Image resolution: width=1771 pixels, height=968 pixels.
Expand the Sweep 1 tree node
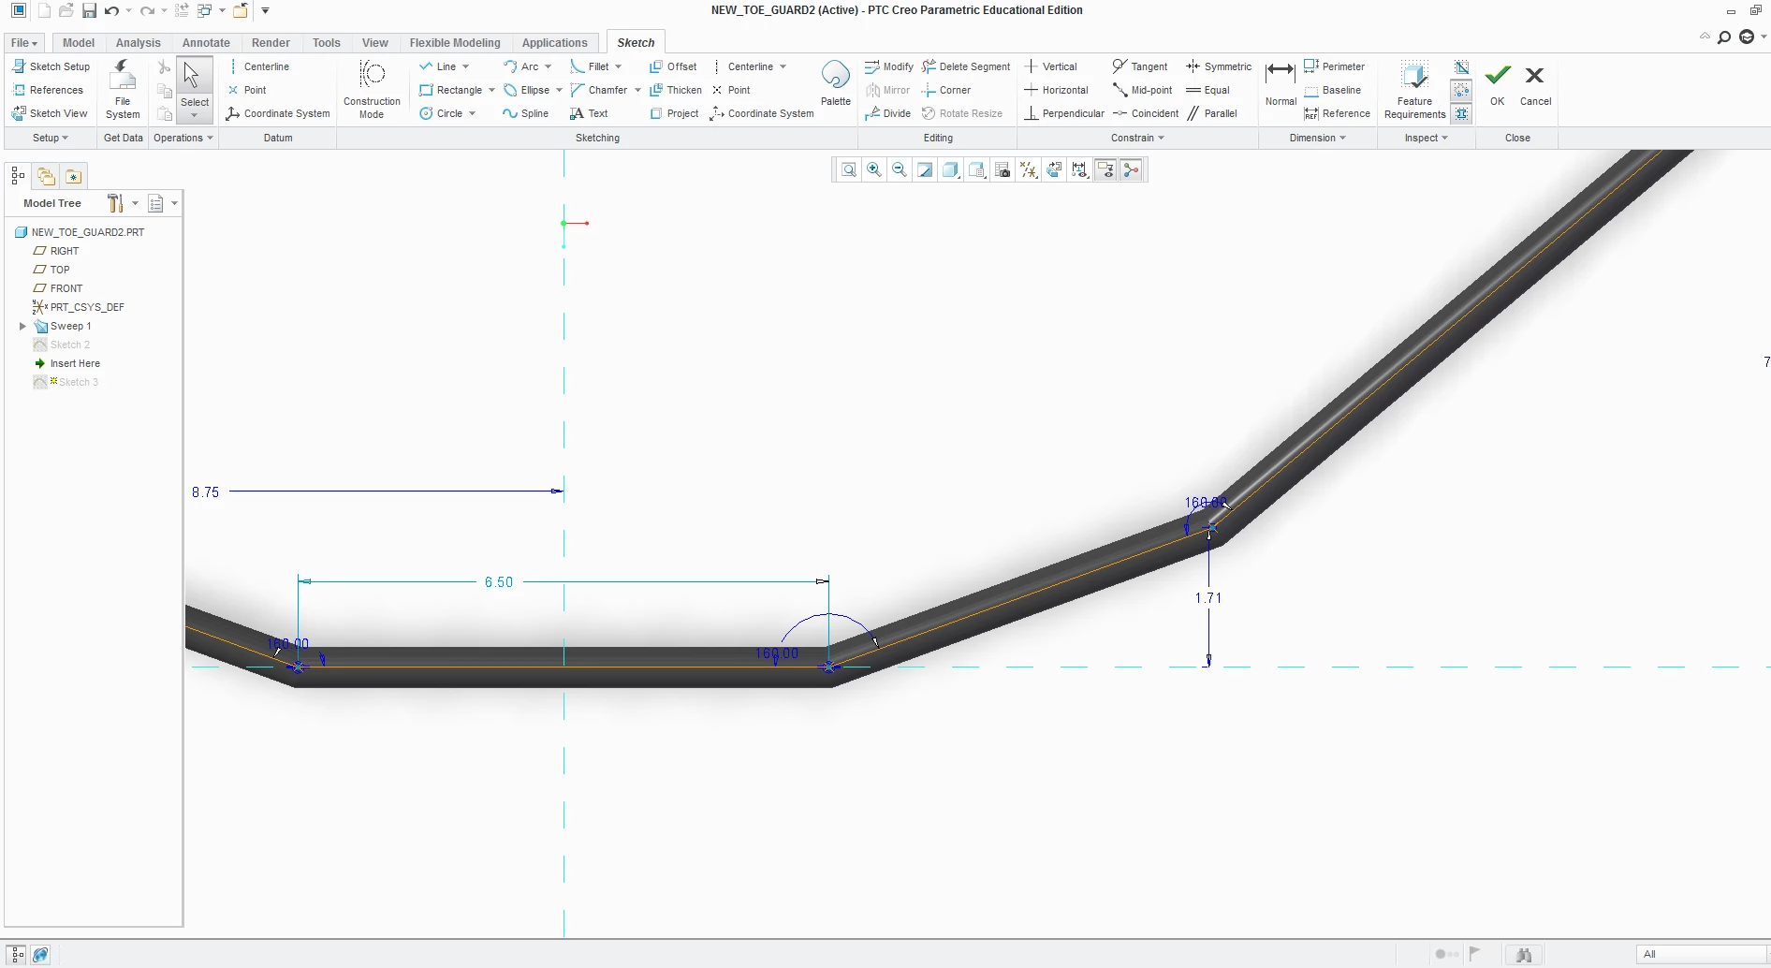(x=22, y=326)
